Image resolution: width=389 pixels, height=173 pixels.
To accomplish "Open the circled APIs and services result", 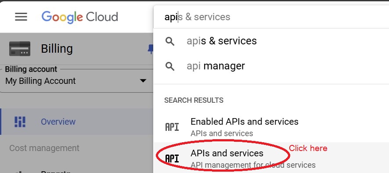I will click(x=271, y=158).
